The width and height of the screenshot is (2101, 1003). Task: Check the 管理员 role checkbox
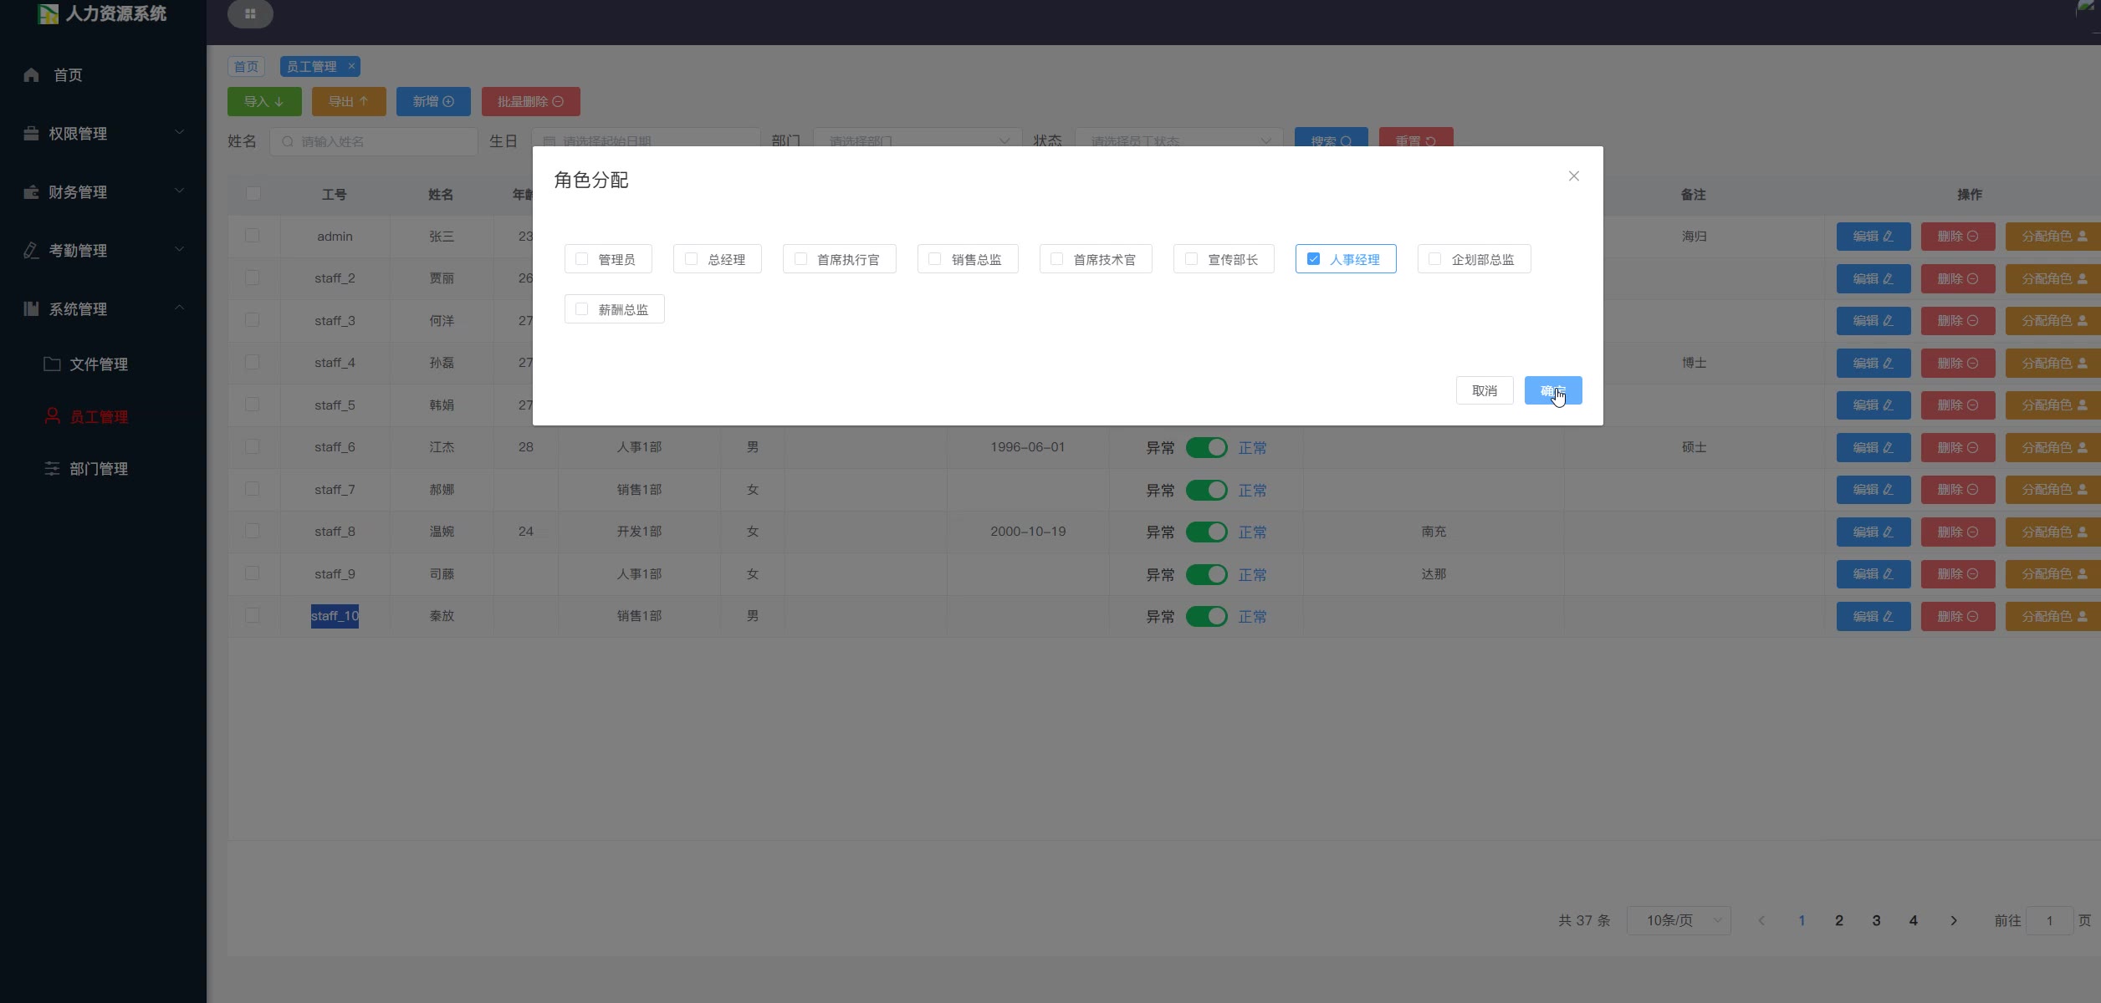582,259
